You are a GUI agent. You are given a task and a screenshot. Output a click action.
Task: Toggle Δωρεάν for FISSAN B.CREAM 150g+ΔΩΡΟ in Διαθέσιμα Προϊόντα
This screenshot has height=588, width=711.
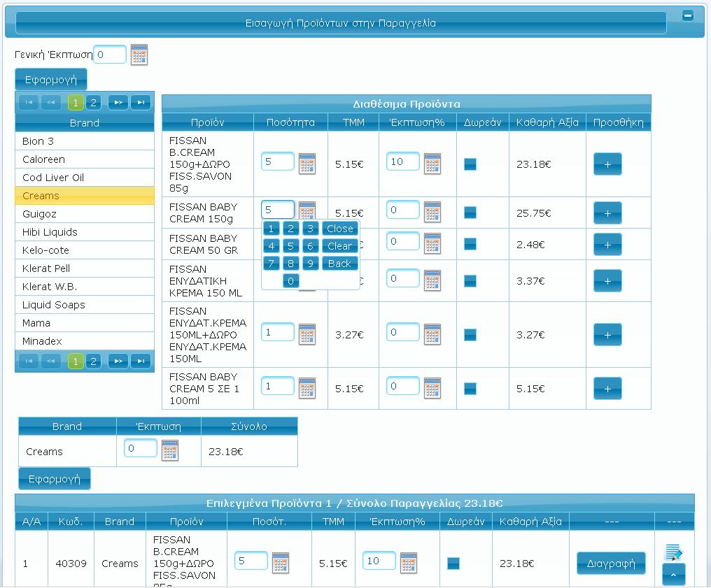pos(470,164)
